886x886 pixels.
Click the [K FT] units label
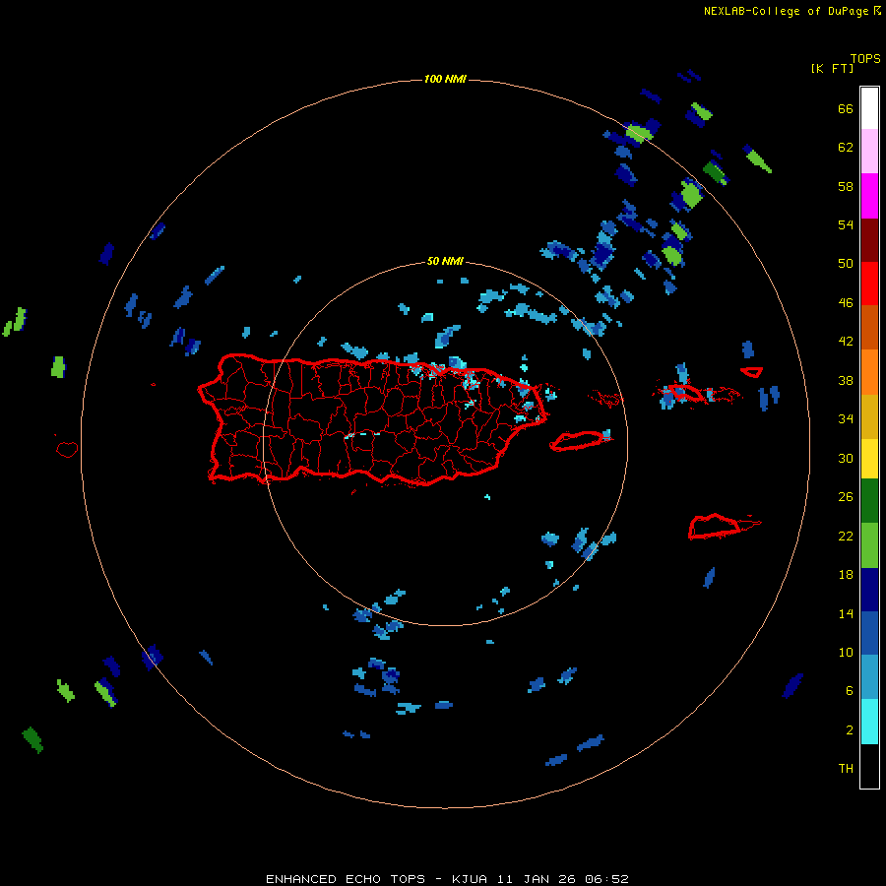(832, 68)
